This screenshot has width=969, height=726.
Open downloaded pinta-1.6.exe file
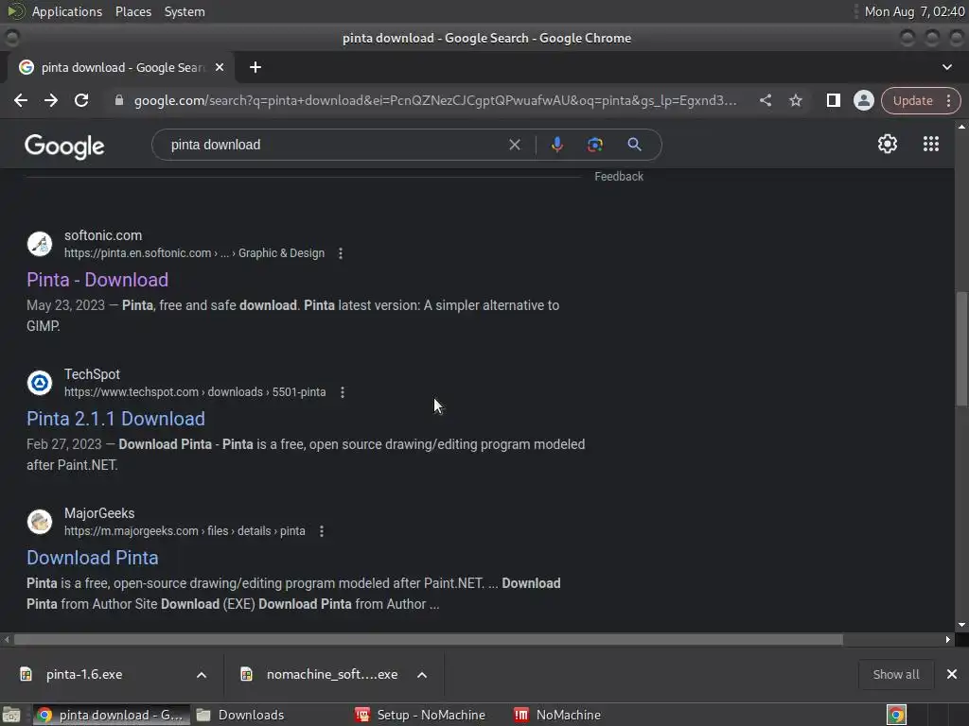84,675
